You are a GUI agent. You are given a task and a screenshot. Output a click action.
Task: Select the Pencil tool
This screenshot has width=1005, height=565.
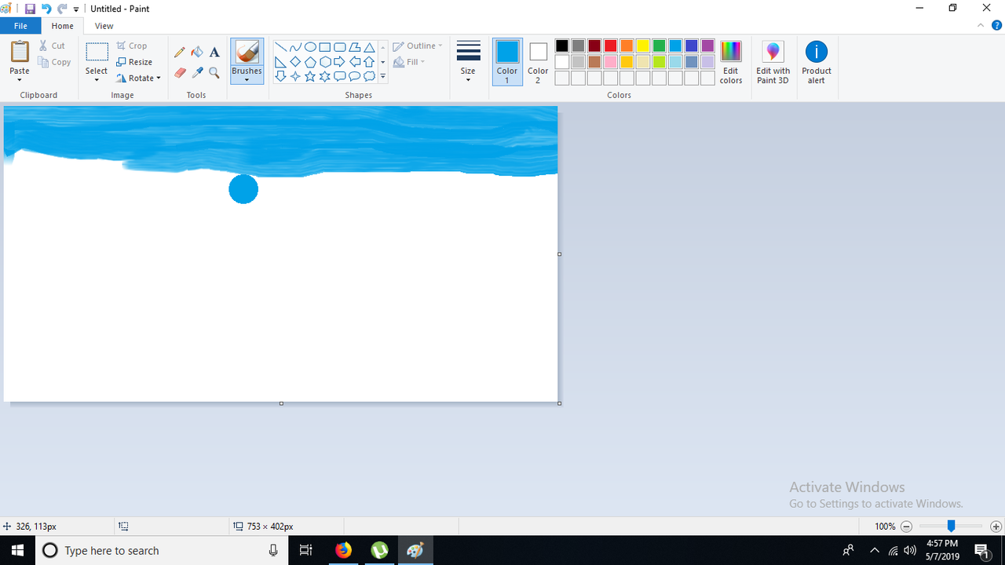tap(180, 52)
